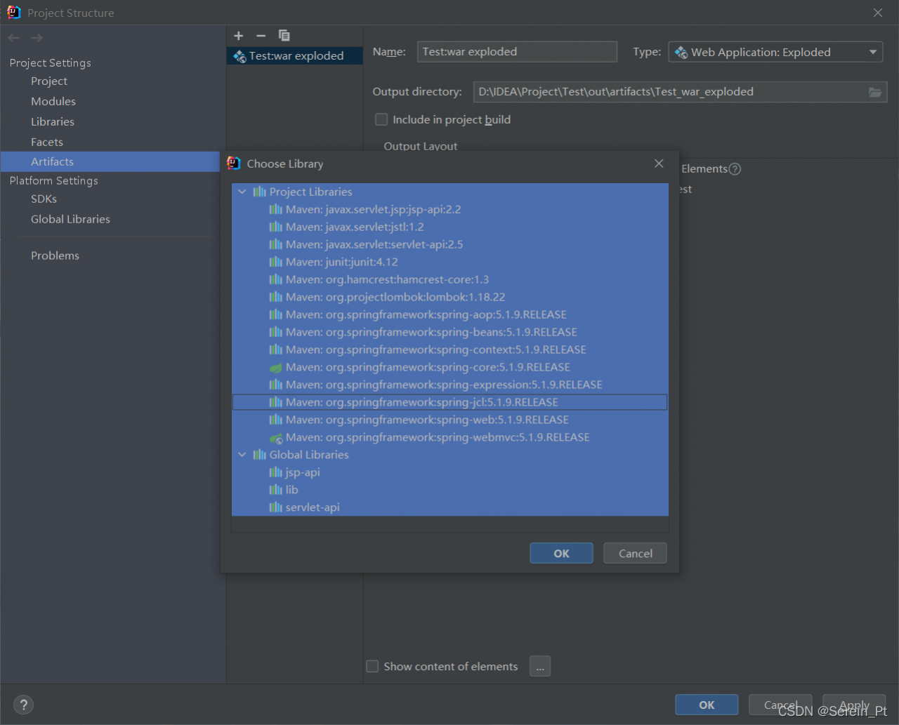This screenshot has width=899, height=725.
Task: Click the forward navigation arrow
Action: 37,38
